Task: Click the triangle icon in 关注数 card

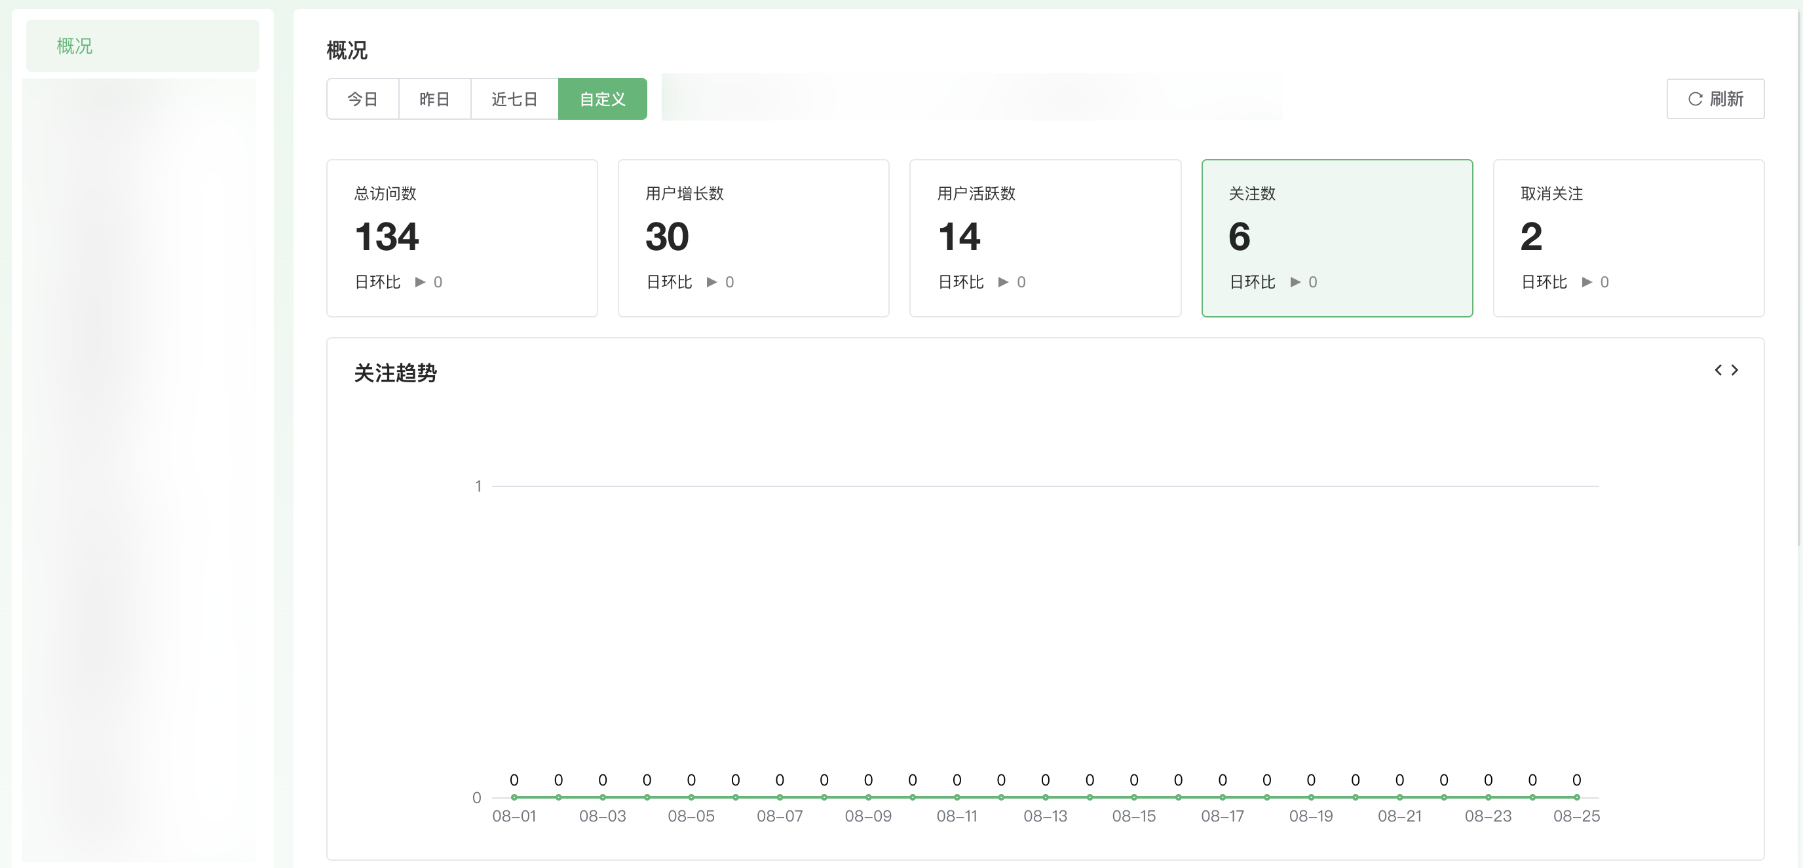Action: tap(1295, 282)
